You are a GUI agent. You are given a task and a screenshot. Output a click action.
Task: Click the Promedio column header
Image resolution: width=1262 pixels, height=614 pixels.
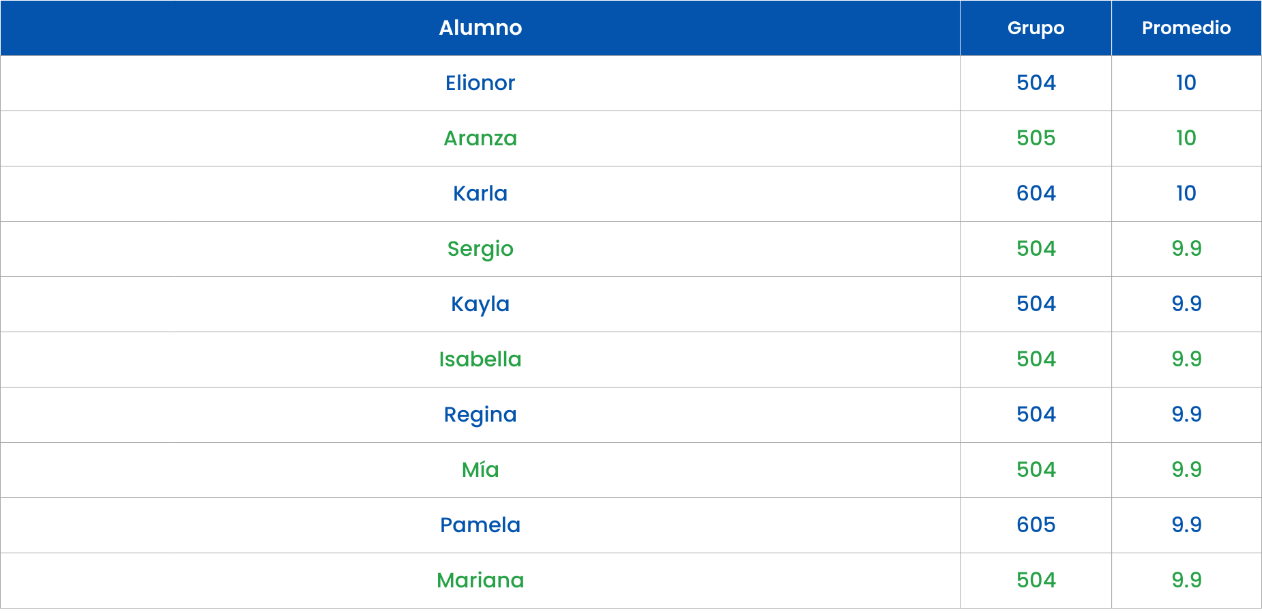point(1186,28)
